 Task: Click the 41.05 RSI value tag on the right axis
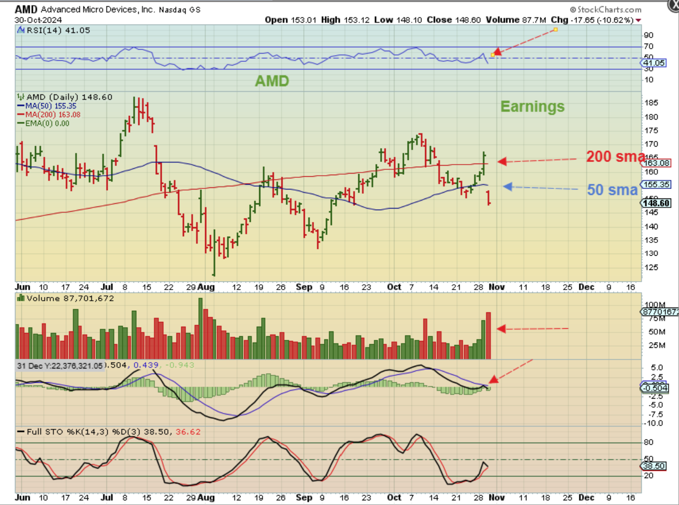(655, 63)
